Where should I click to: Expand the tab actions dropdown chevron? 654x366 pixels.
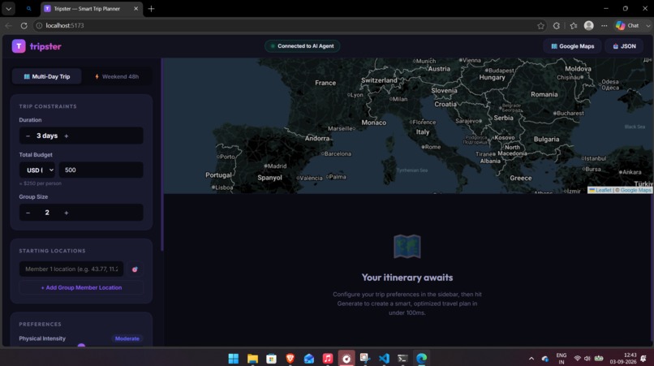(8, 8)
